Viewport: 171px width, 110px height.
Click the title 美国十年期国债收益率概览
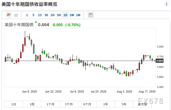coord(29,4)
